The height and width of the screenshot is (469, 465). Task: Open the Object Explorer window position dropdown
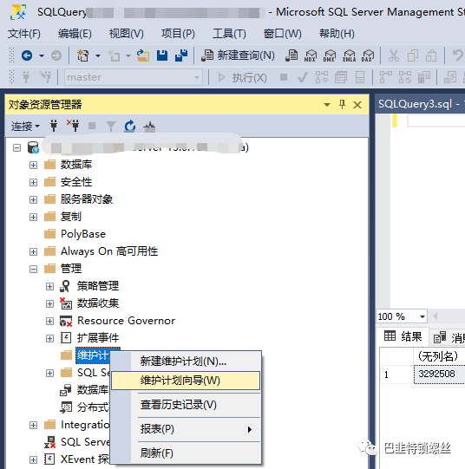[x=327, y=105]
